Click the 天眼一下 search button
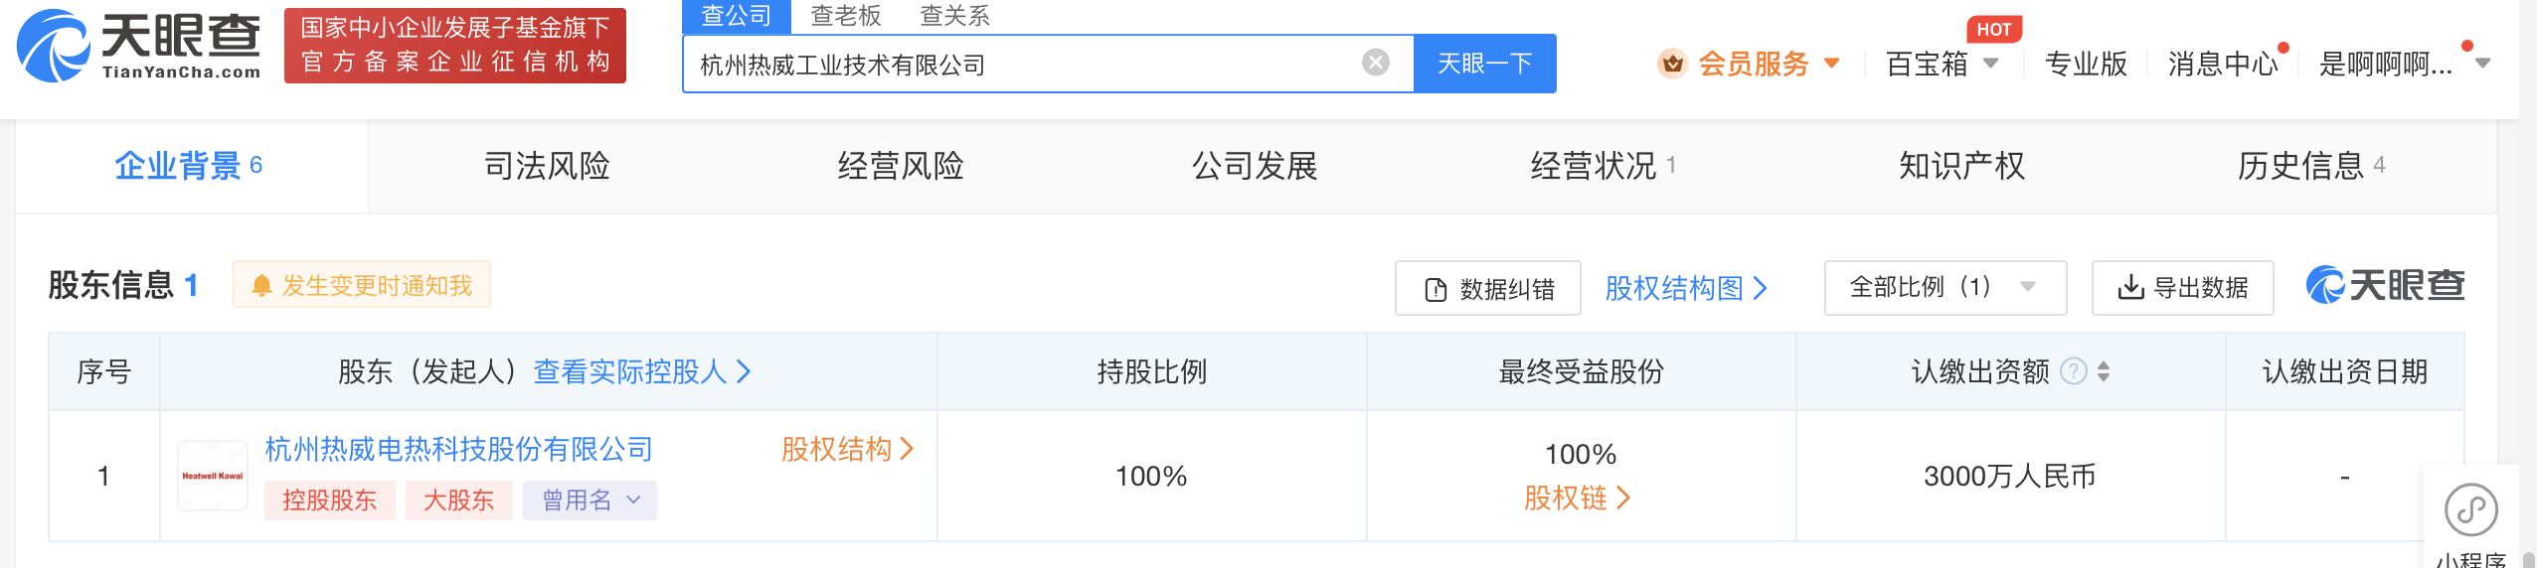 coord(1485,64)
